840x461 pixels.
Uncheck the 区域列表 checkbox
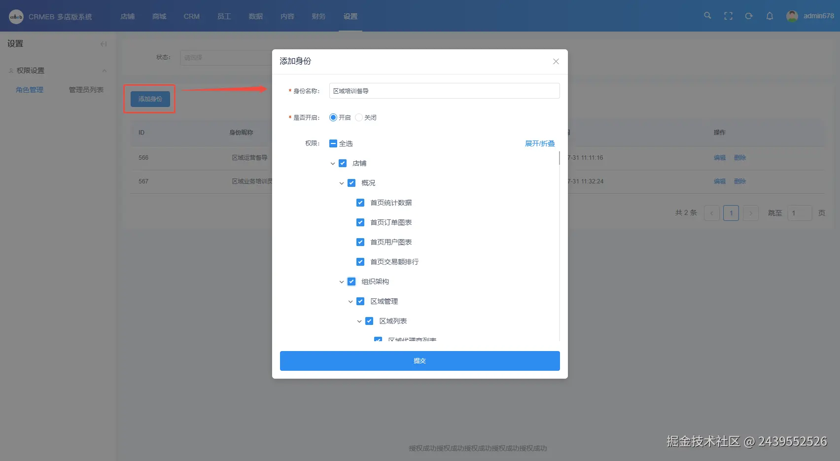point(369,321)
